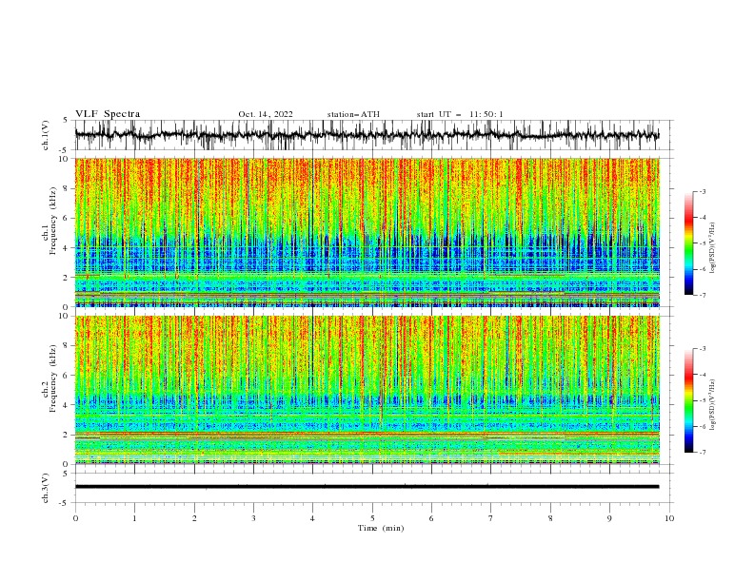Click the ch.1 Frequency (kHz) axis label
This screenshot has width=754, height=582.
click(50, 221)
